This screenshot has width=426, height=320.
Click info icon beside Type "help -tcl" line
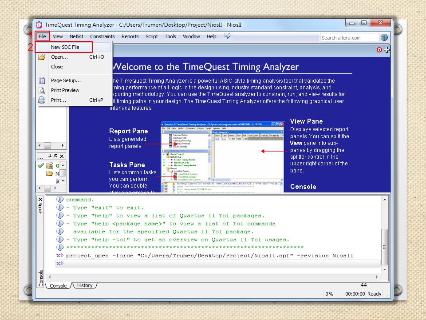tap(60, 240)
